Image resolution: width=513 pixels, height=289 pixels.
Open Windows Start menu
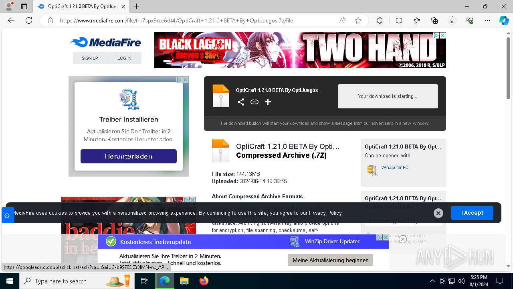point(9,281)
